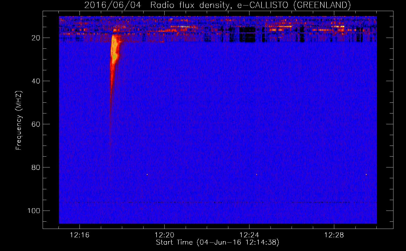Click the 100 frequency tick label
The height and width of the screenshot is (251, 406).
pos(34,211)
